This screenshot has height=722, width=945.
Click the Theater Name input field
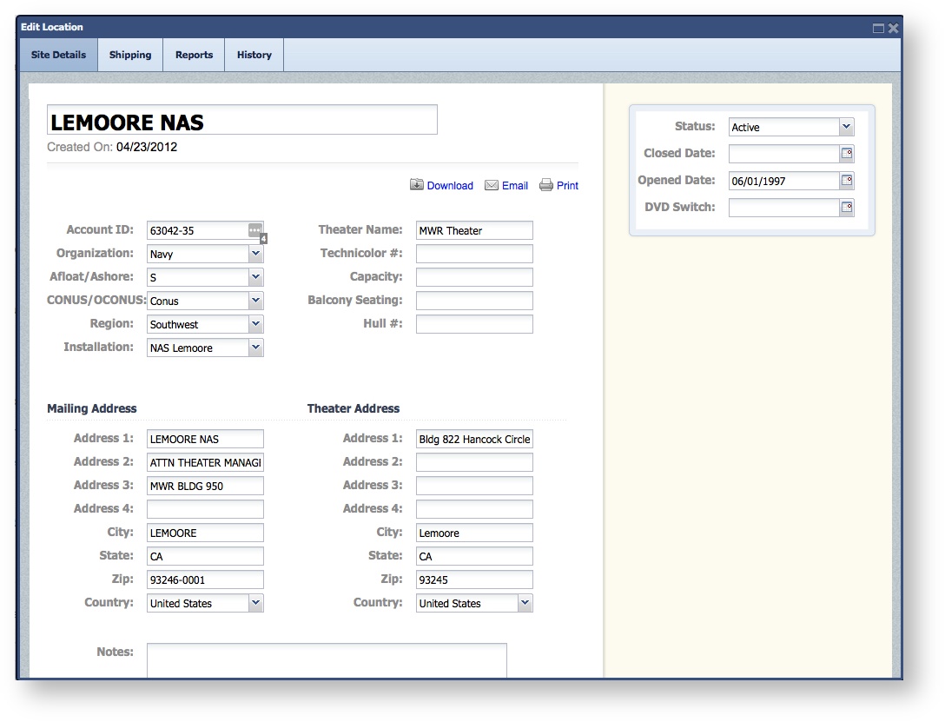[x=474, y=230]
